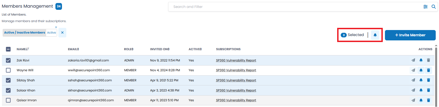This screenshot has width=439, height=107.
Task: Open the filter settings sliders icon
Action: pyautogui.click(x=425, y=7)
